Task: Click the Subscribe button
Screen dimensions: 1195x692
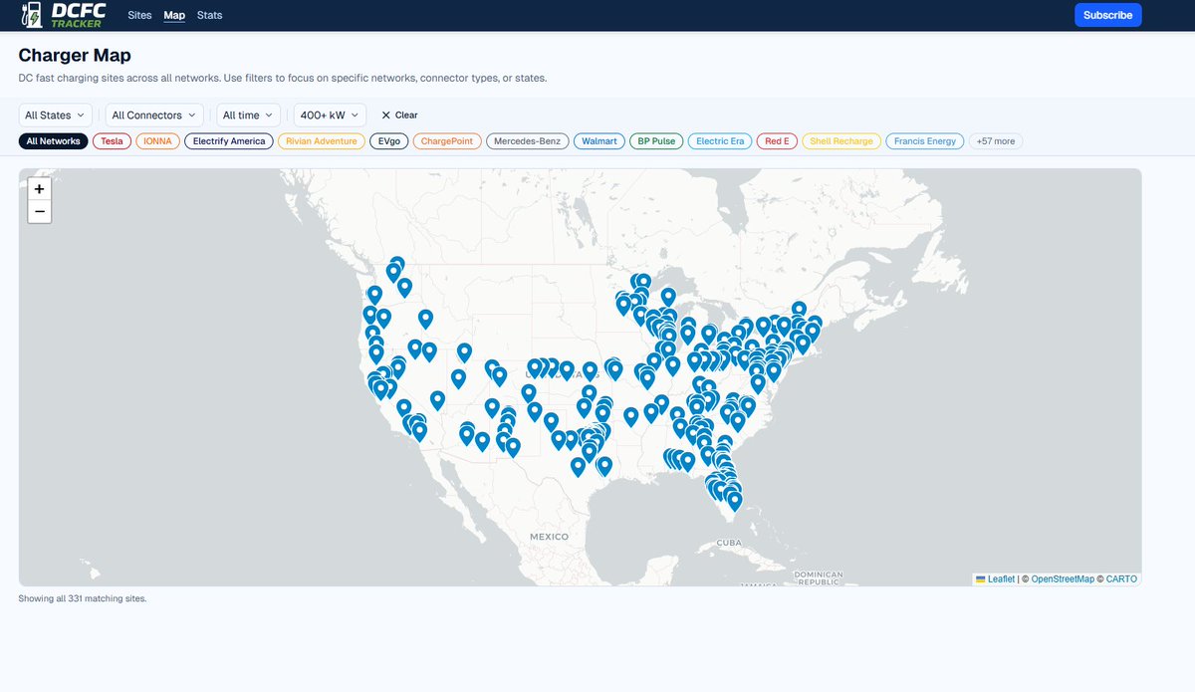Action: coord(1107,15)
